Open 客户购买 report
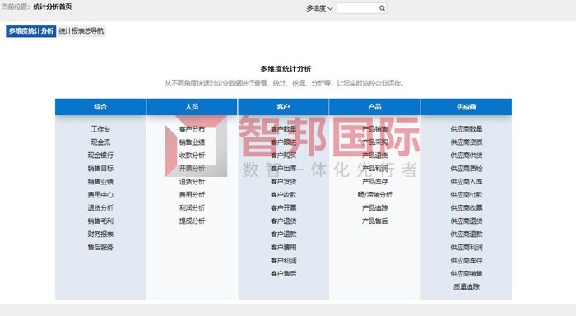 (283, 155)
